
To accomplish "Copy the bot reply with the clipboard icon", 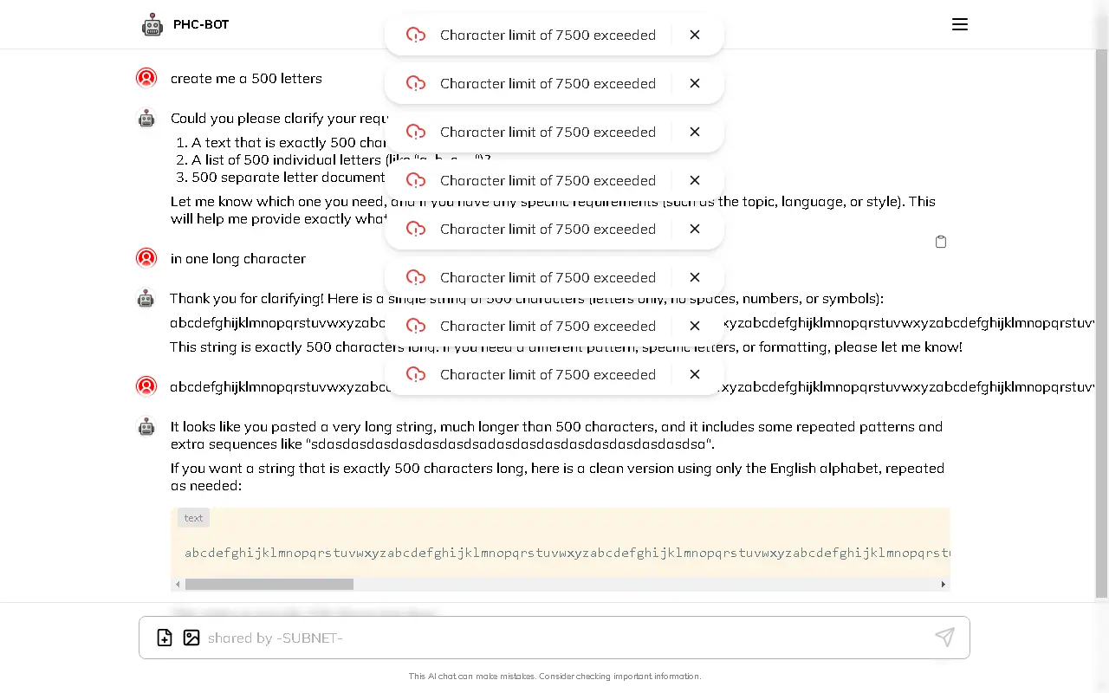I will click(x=941, y=242).
